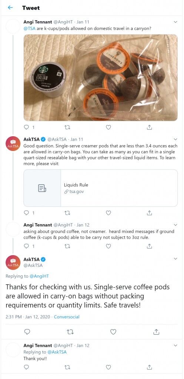Expand options chevron on AskTSA Jan 11 tweet
Image resolution: width=184 pixels, height=379 pixels.
(176, 140)
